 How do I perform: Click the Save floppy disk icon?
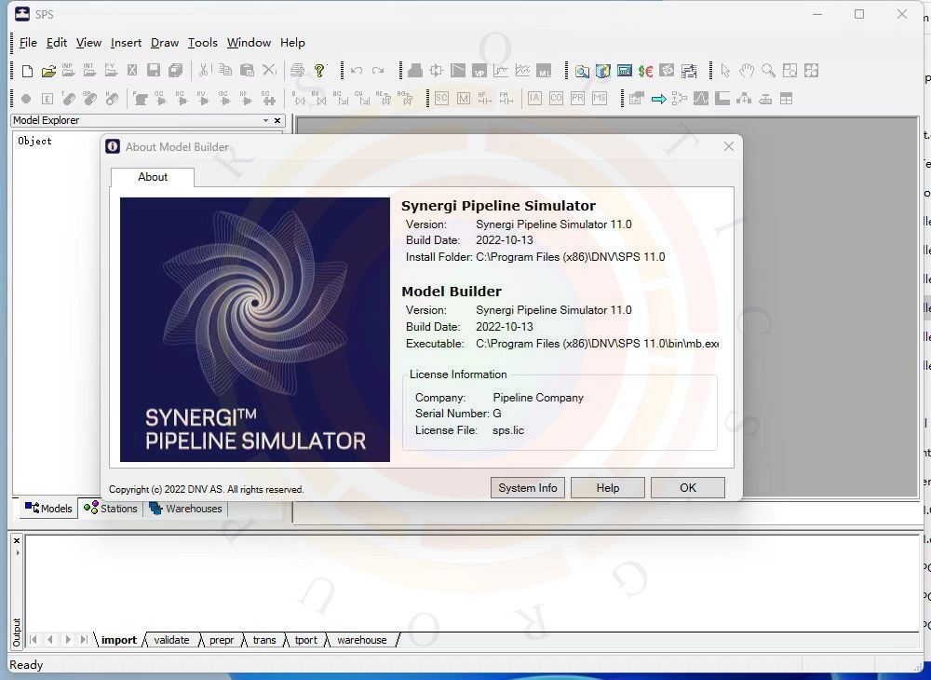point(154,71)
